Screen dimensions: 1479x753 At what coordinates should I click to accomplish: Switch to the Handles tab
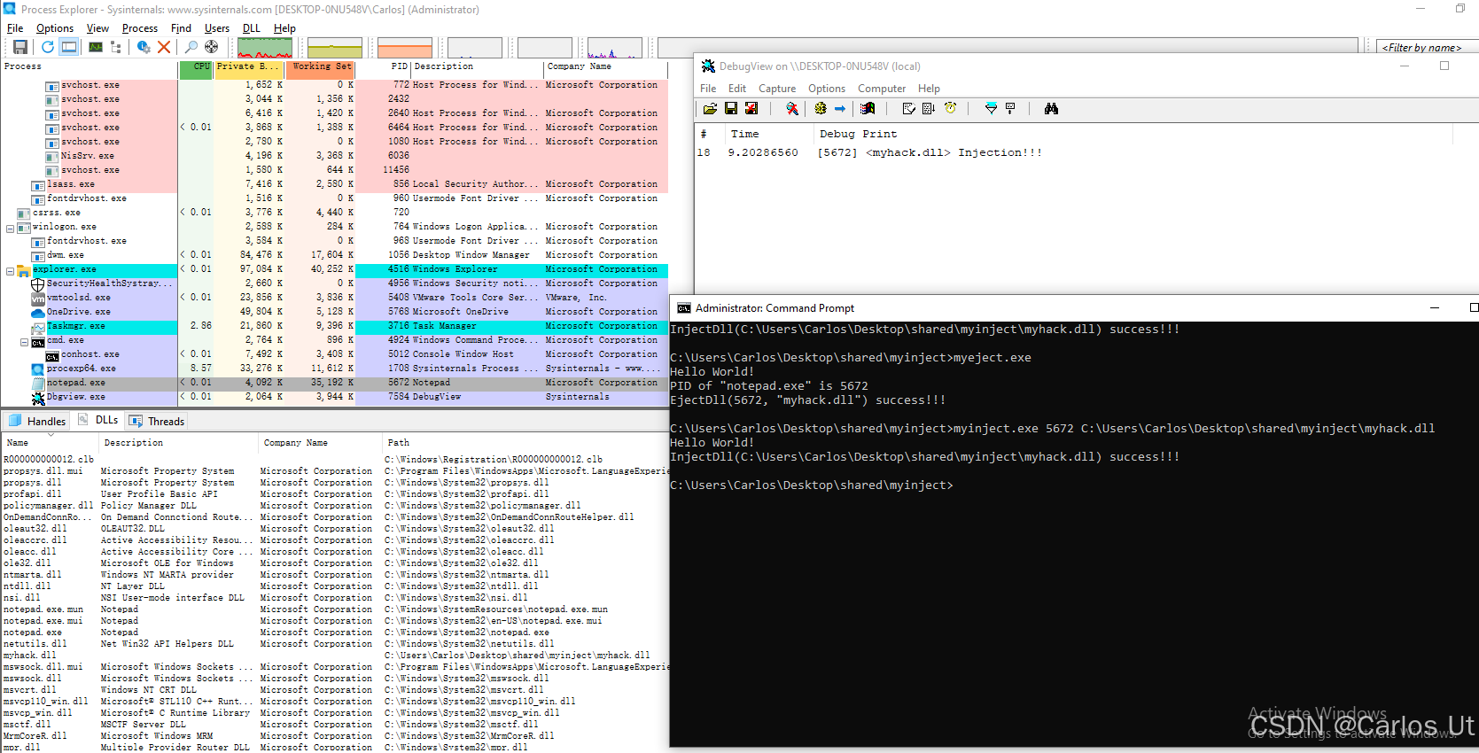(36, 421)
